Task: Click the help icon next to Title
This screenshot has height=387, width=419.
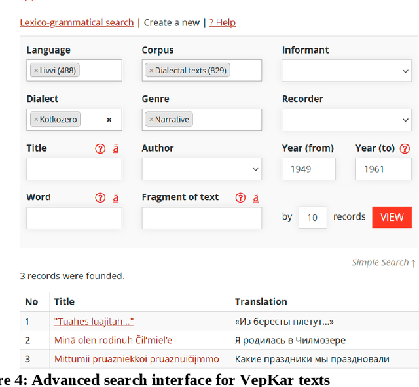Action: pos(100,148)
